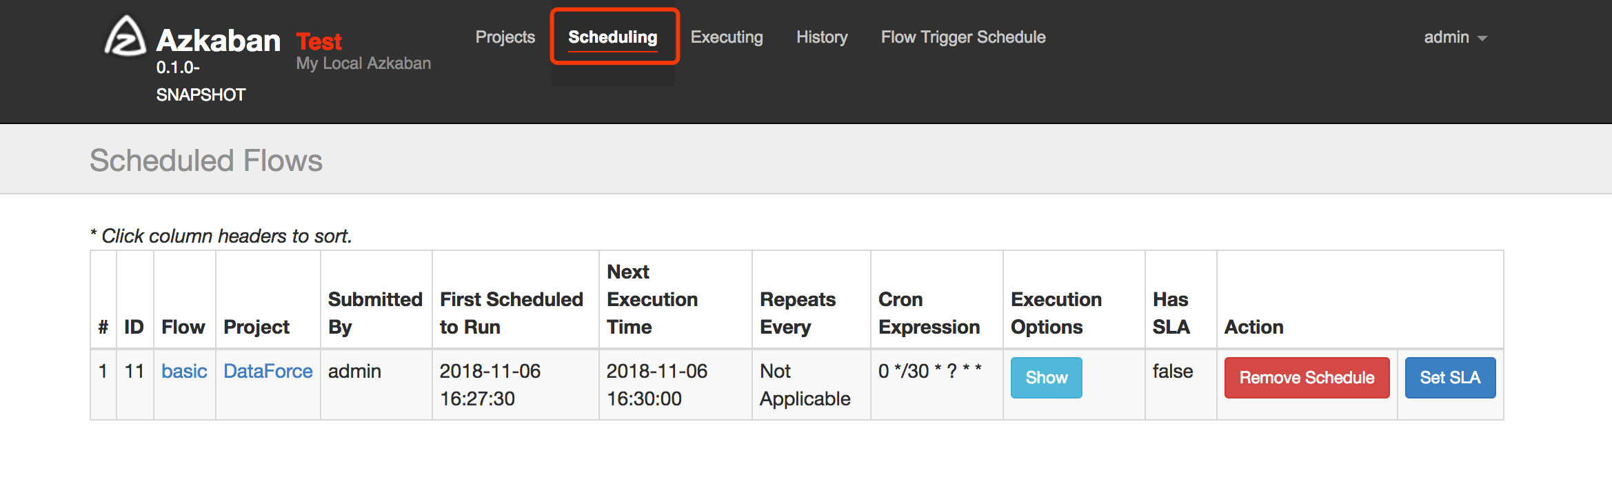Sort by the ID column header
1612x495 pixels.
(134, 327)
